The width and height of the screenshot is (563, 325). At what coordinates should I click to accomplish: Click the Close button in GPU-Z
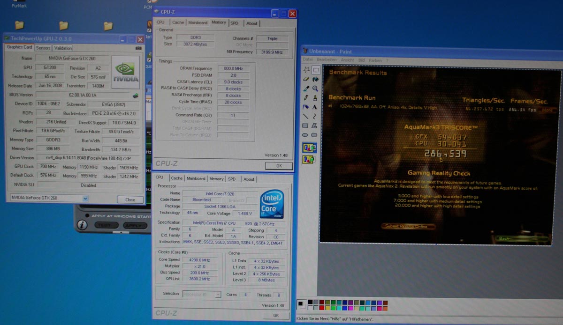tap(130, 199)
